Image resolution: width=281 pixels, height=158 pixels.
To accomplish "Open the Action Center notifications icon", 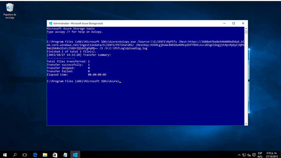I will click(254, 155).
